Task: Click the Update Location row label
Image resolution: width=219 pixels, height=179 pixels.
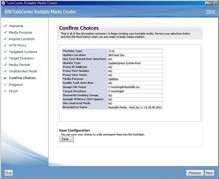Action: coord(74,55)
